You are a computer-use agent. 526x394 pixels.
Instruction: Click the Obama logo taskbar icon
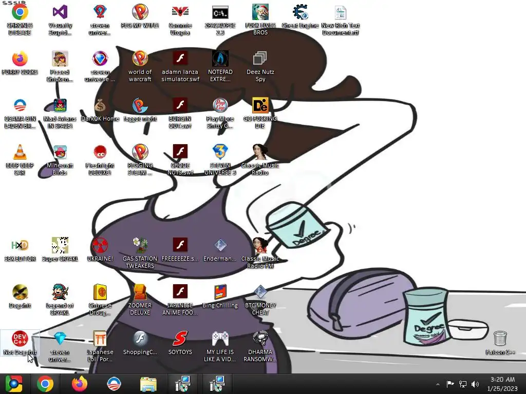tap(114, 384)
